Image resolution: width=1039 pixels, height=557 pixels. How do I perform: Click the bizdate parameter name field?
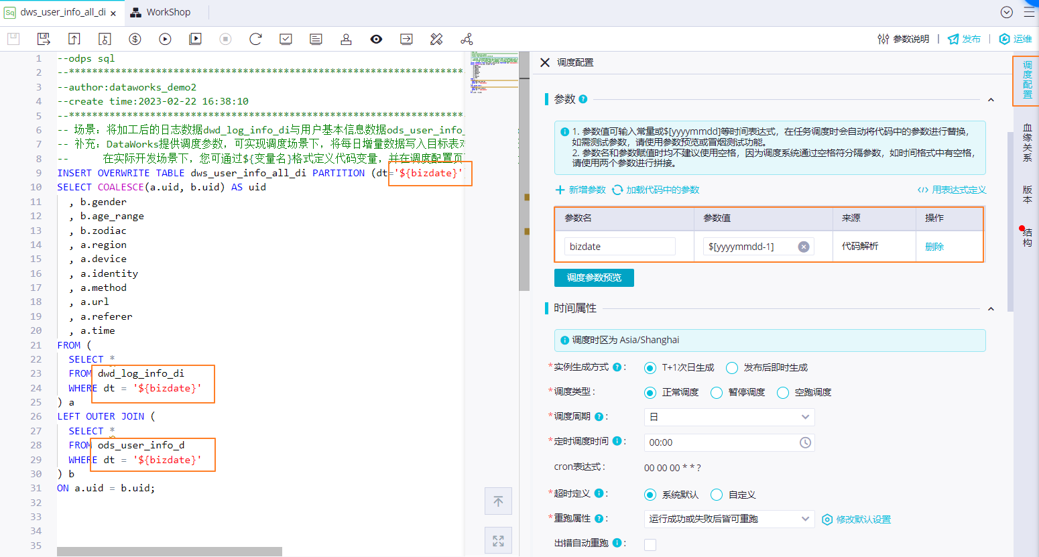tap(619, 247)
